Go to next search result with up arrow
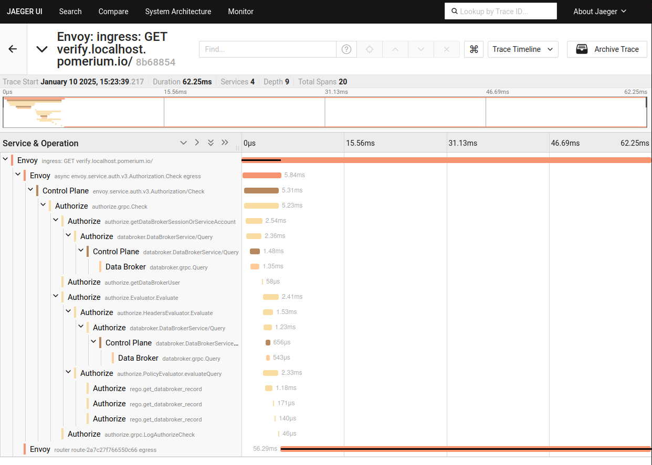Image resolution: width=652 pixels, height=465 pixels. tap(395, 49)
